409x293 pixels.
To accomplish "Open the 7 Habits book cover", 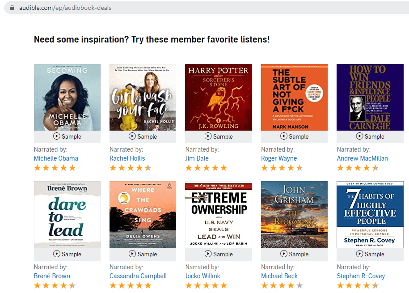I will point(370,214).
